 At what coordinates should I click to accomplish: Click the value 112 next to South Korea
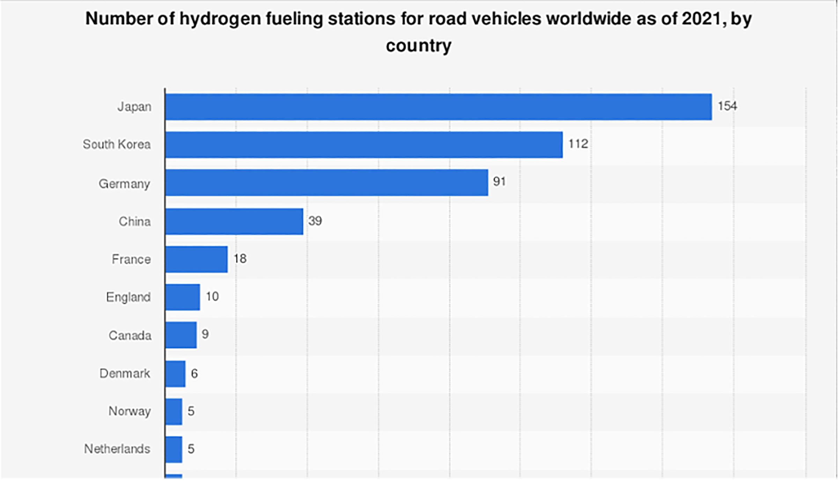pyautogui.click(x=578, y=144)
